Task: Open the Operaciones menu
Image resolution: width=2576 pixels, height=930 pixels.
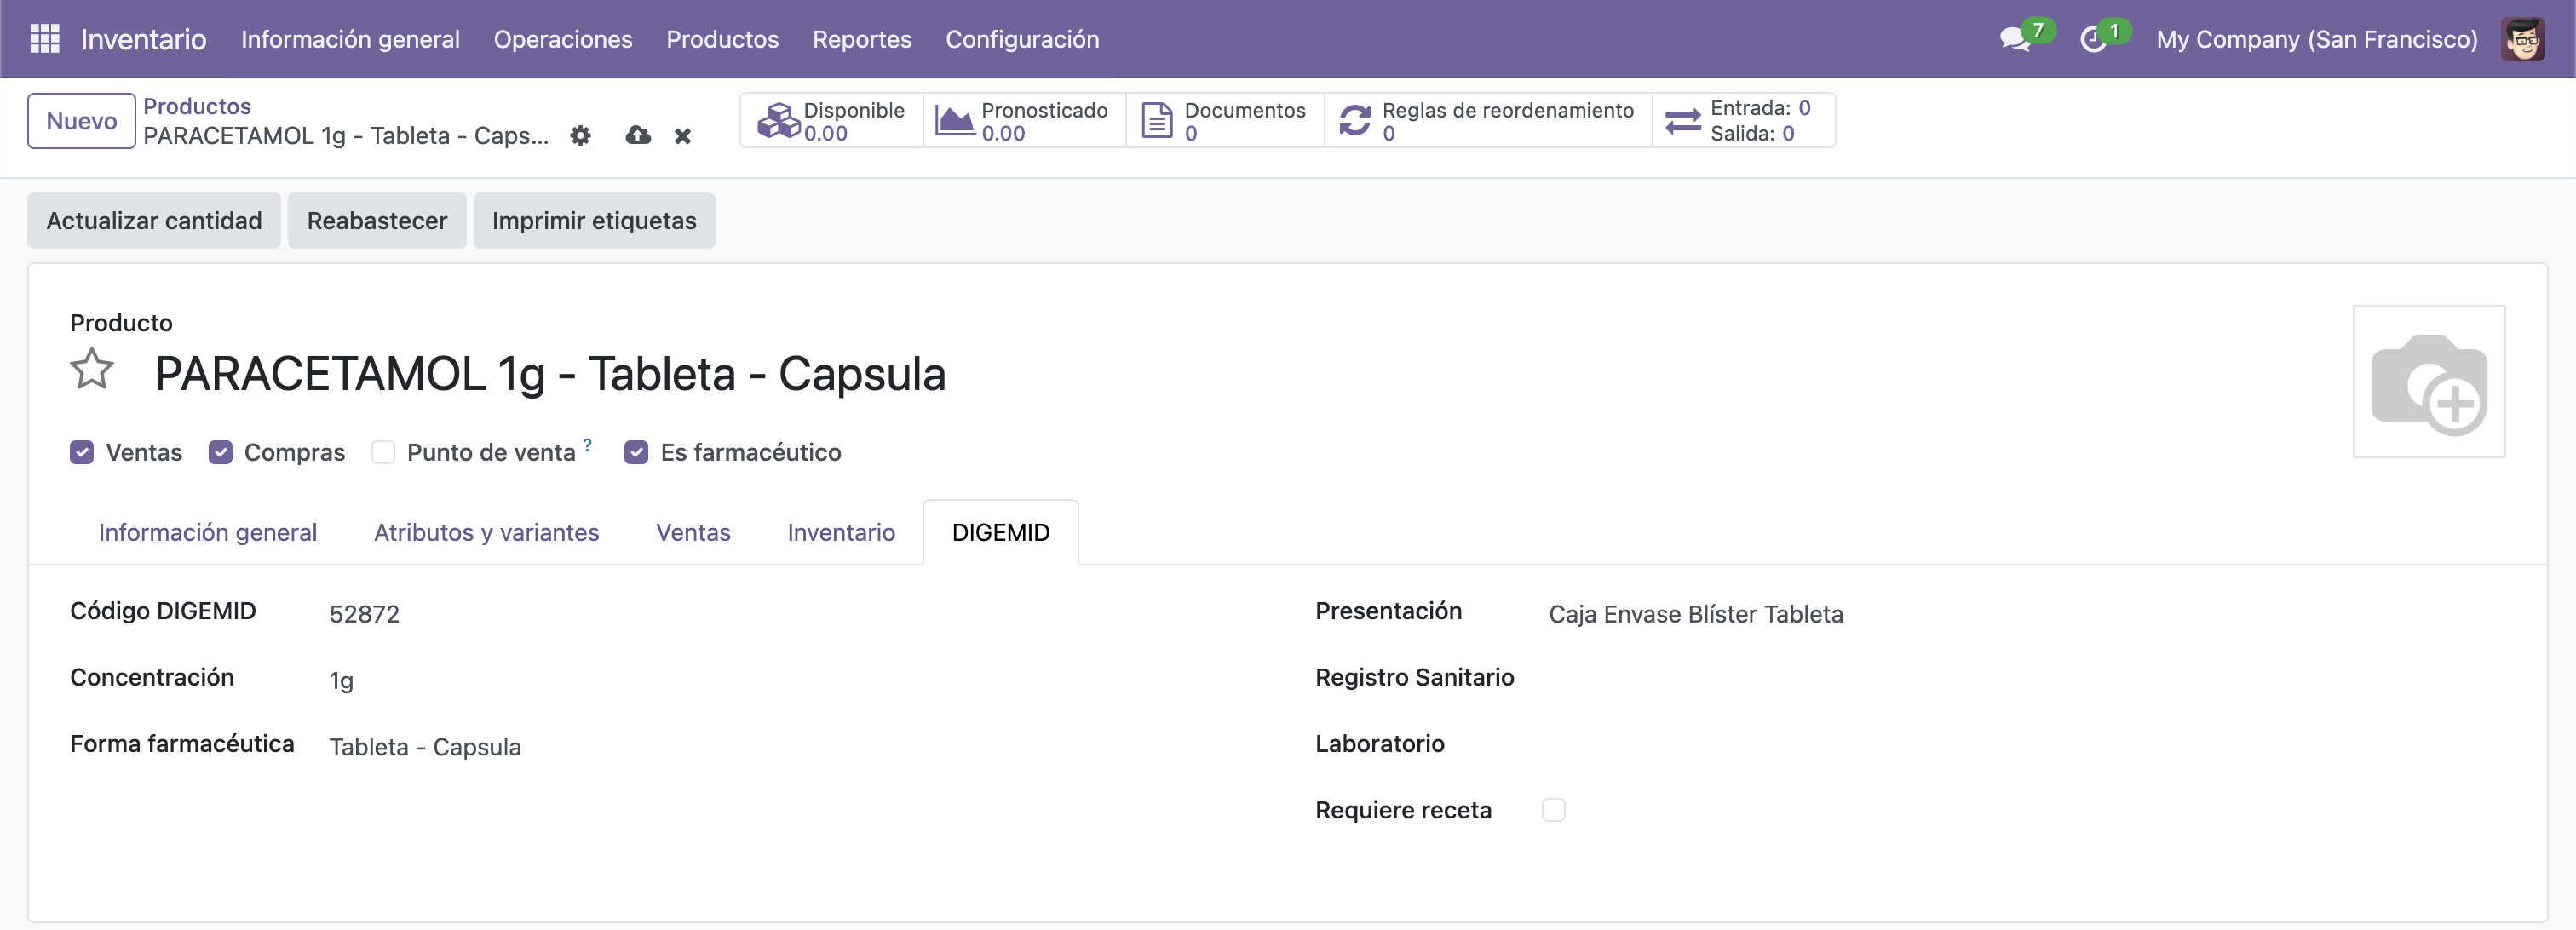Action: [563, 39]
